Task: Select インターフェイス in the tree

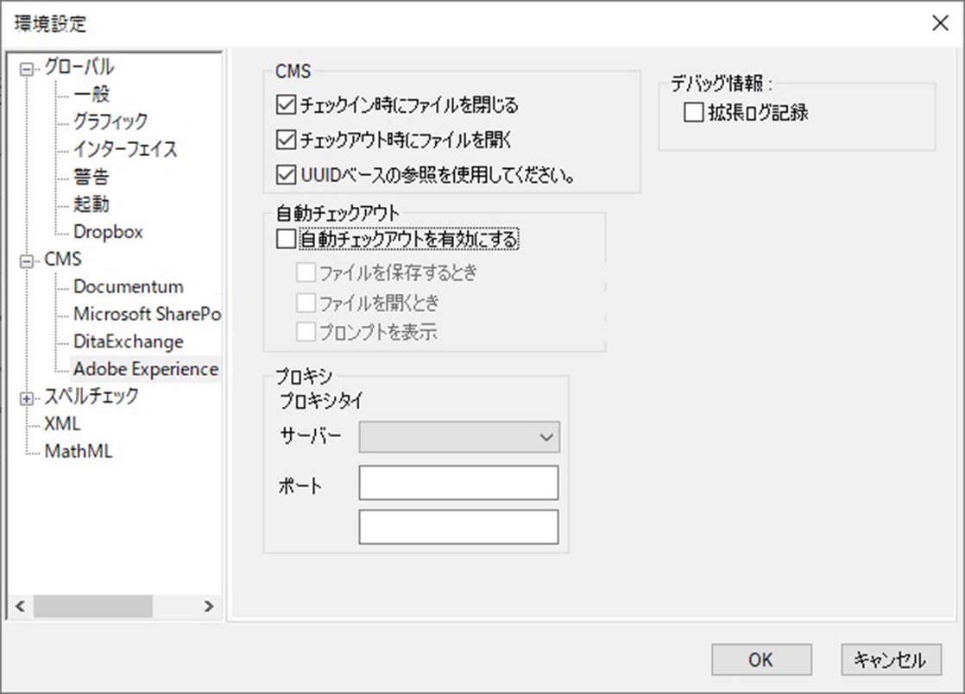Action: click(x=124, y=149)
